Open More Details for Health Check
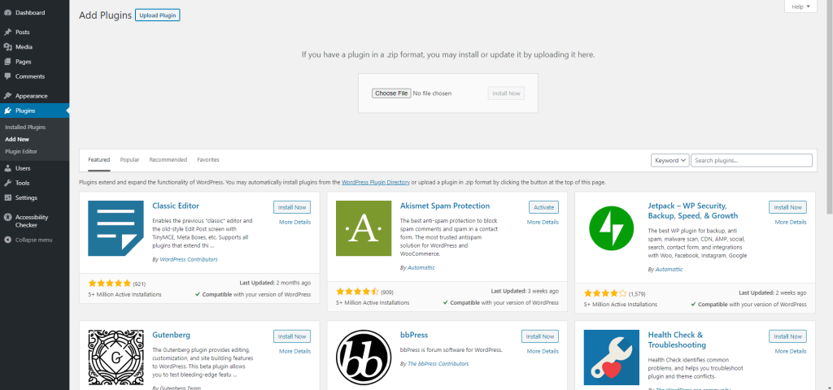This screenshot has height=390, width=833. (791, 351)
